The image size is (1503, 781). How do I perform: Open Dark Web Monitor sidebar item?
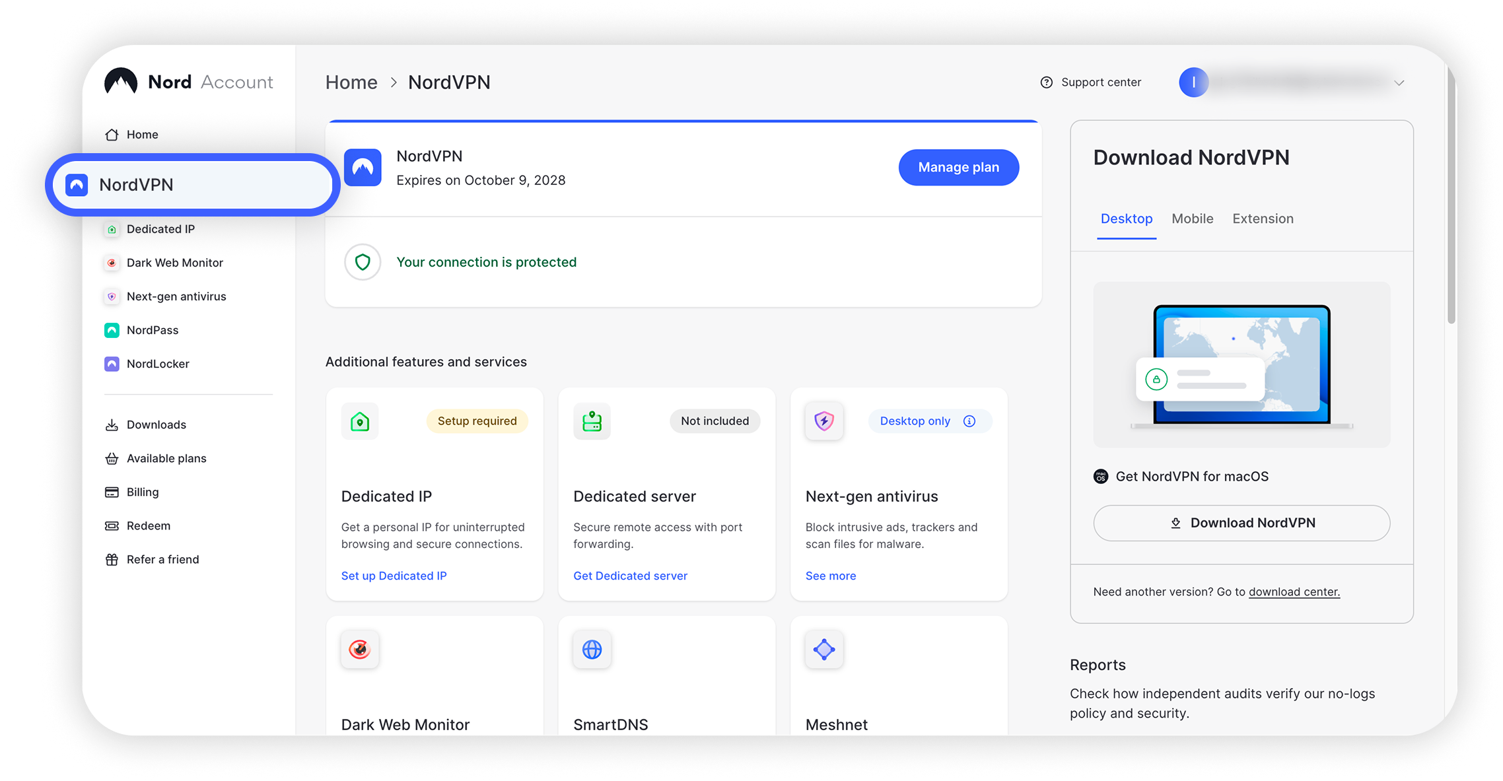(x=164, y=263)
